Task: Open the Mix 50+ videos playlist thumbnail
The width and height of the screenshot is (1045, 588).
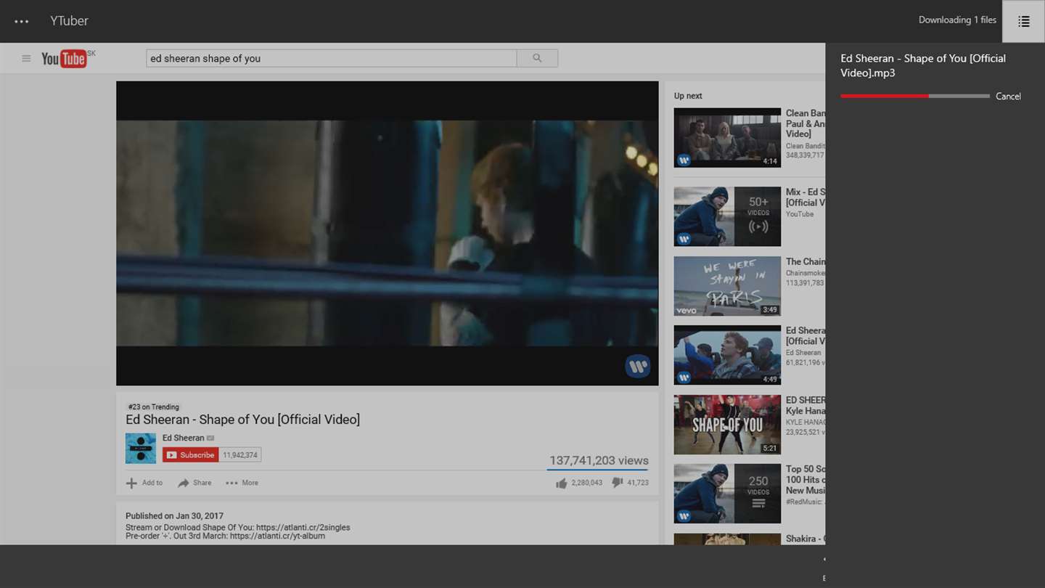Action: pos(727,216)
